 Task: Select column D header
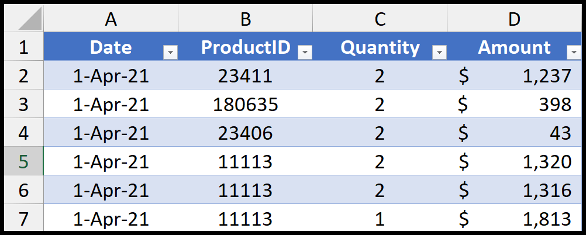pos(514,19)
